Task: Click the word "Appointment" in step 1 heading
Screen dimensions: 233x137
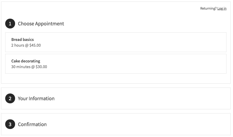Action: coord(49,24)
